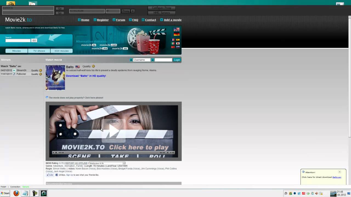Click the movie2k.com alternative domain
Screen dimensions: 351x197
point(108,45)
